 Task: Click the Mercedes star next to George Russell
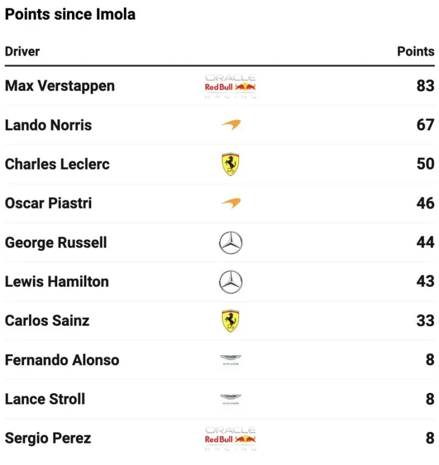pos(230,243)
